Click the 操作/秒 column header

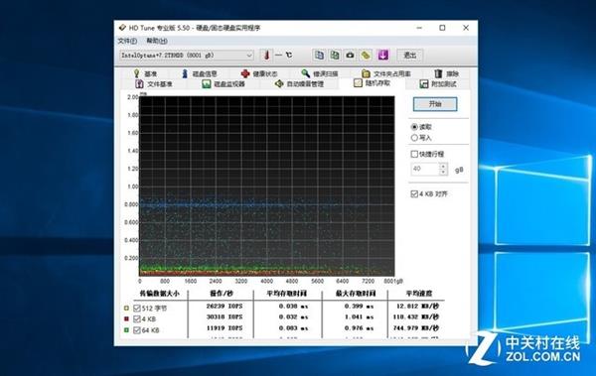tap(222, 294)
